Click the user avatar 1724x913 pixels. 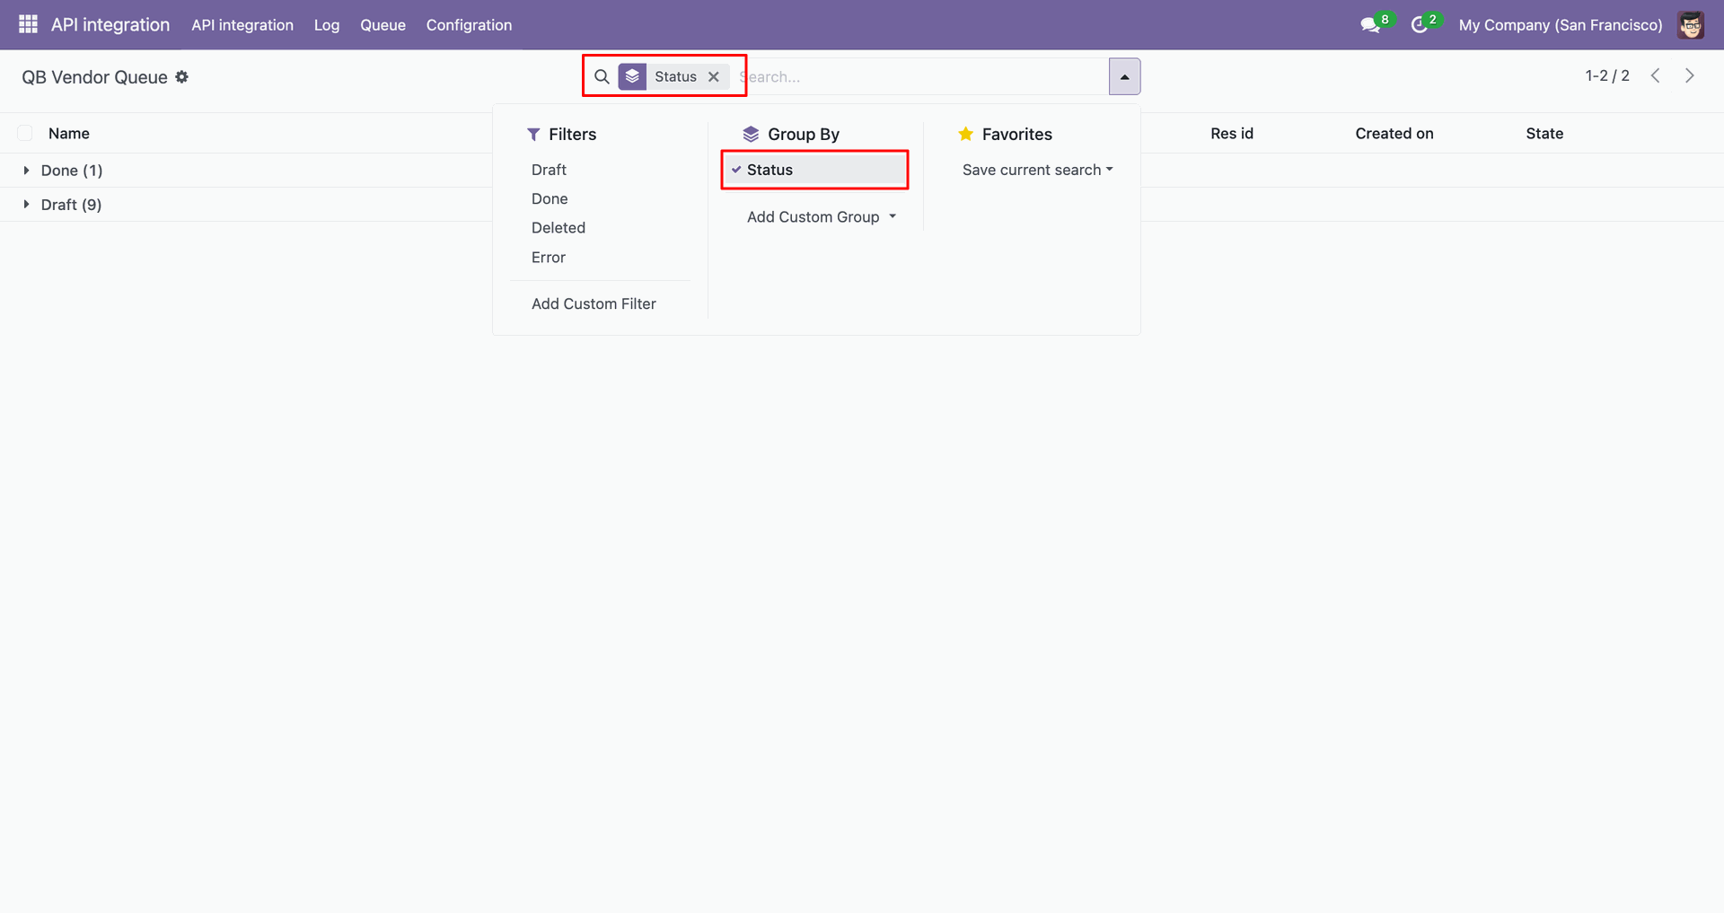[x=1691, y=25]
